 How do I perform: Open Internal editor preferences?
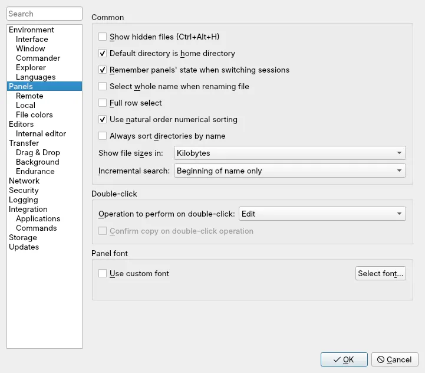point(41,133)
